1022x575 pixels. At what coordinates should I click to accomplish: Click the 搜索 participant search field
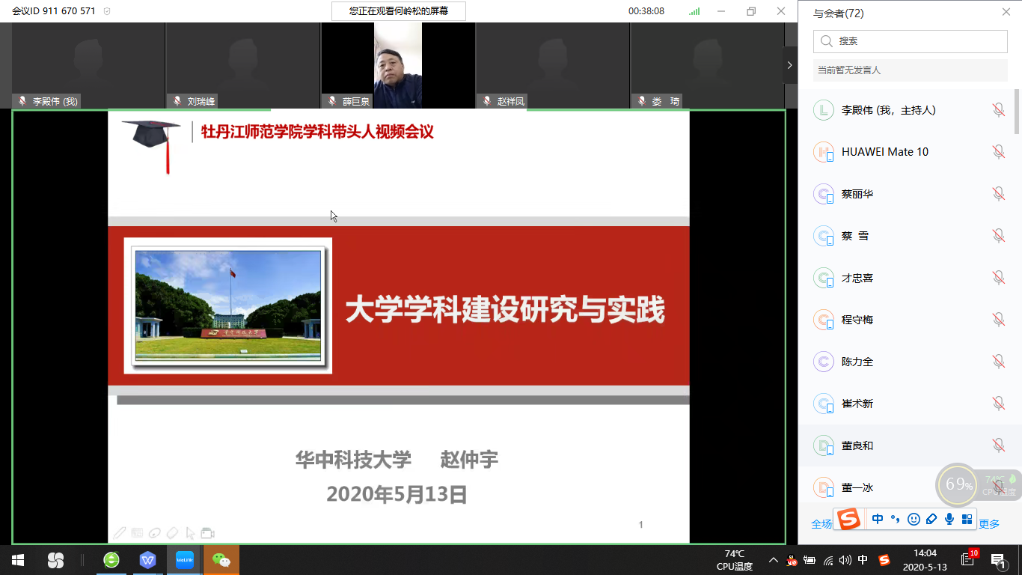click(910, 41)
